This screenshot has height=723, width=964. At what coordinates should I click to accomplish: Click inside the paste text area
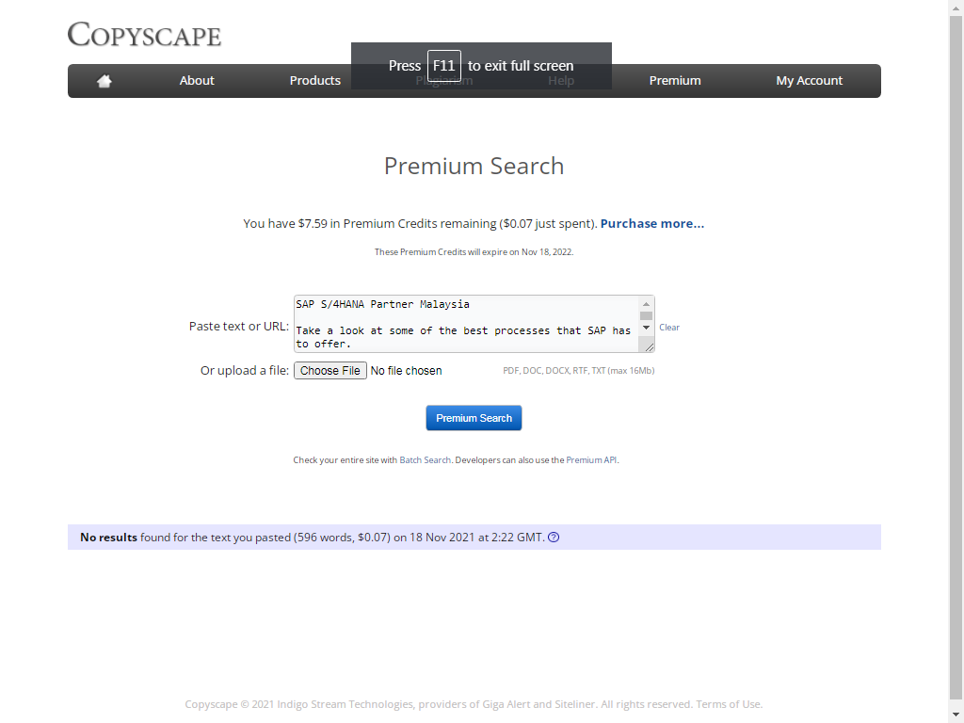click(467, 324)
